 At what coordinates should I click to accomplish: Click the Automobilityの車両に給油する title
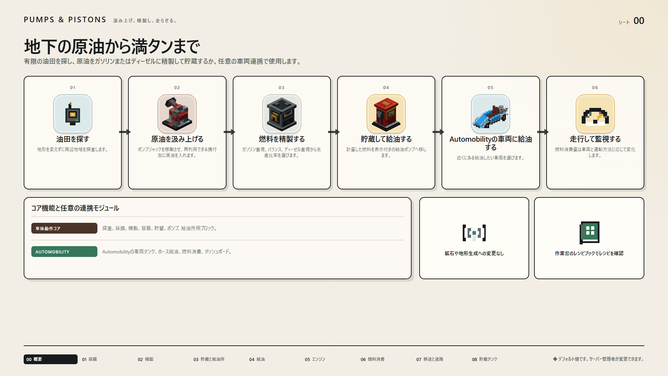pyautogui.click(x=491, y=143)
